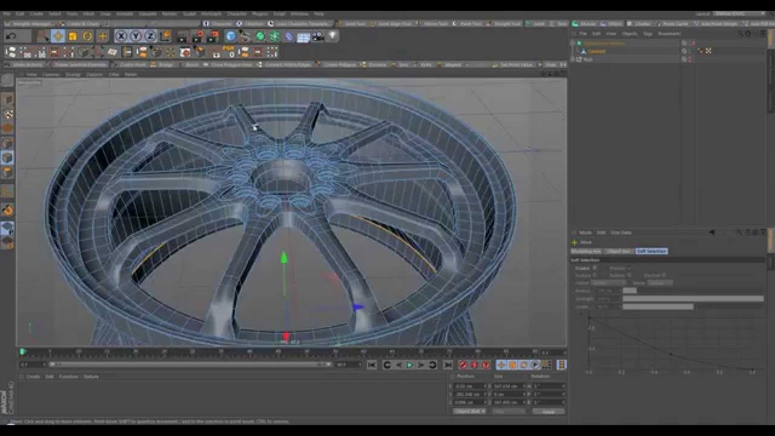Open the Layout dropdown
775x436 pixels.
point(739,13)
